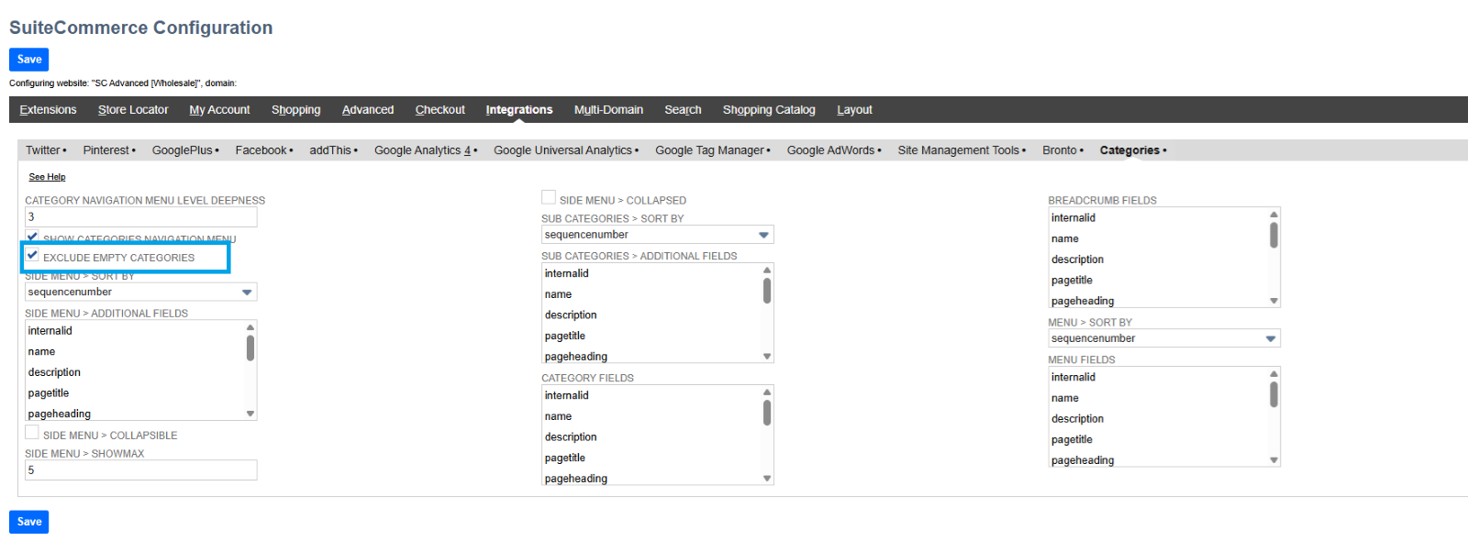This screenshot has width=1468, height=552.
Task: Uncheck Exclude Empty Categories checkbox
Action: tap(32, 255)
